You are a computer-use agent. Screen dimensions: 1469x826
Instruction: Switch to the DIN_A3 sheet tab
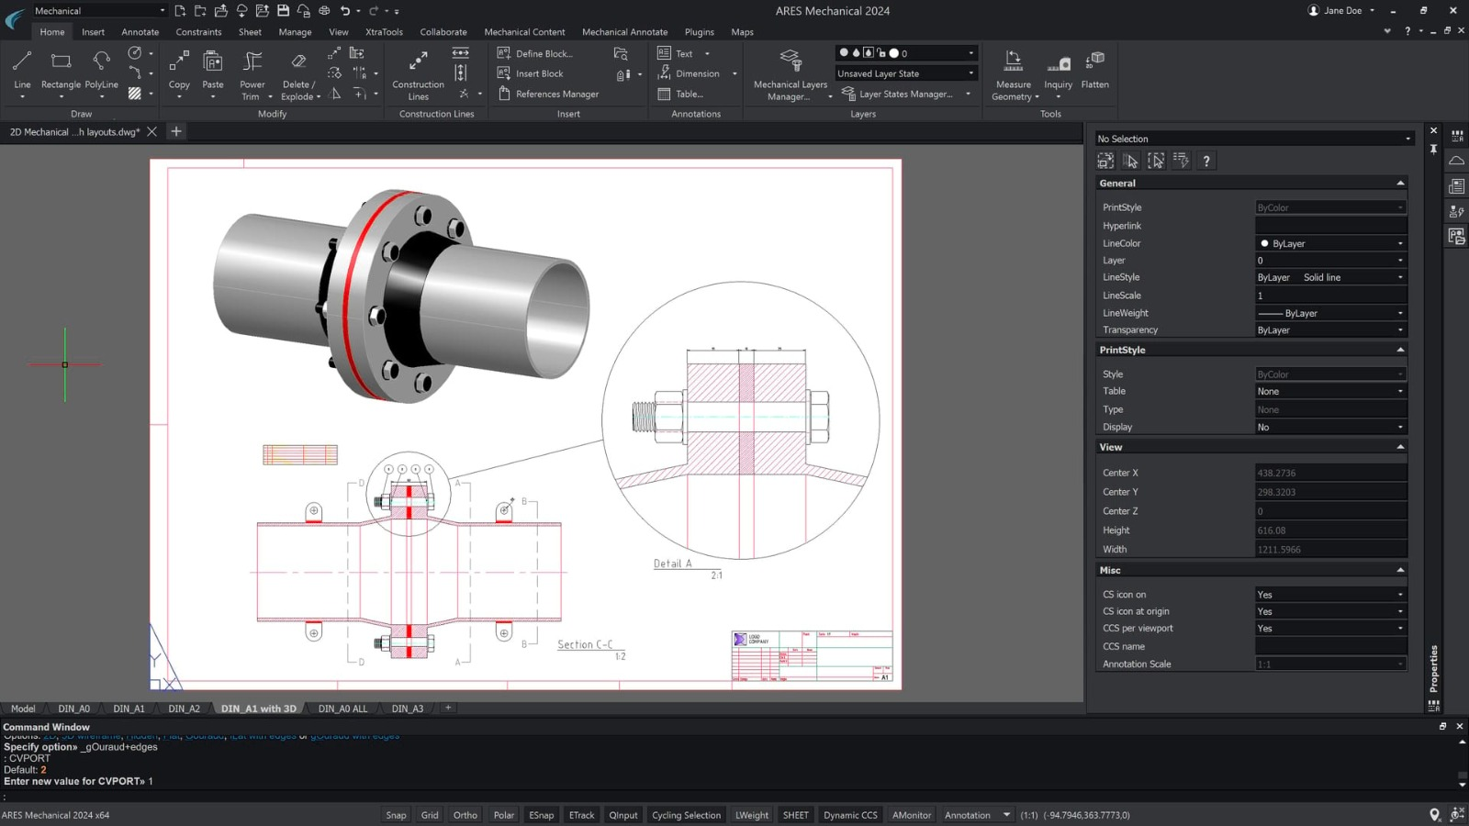pyautogui.click(x=408, y=709)
